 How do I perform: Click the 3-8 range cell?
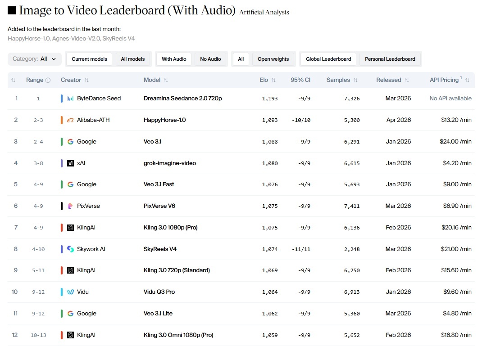(x=38, y=163)
